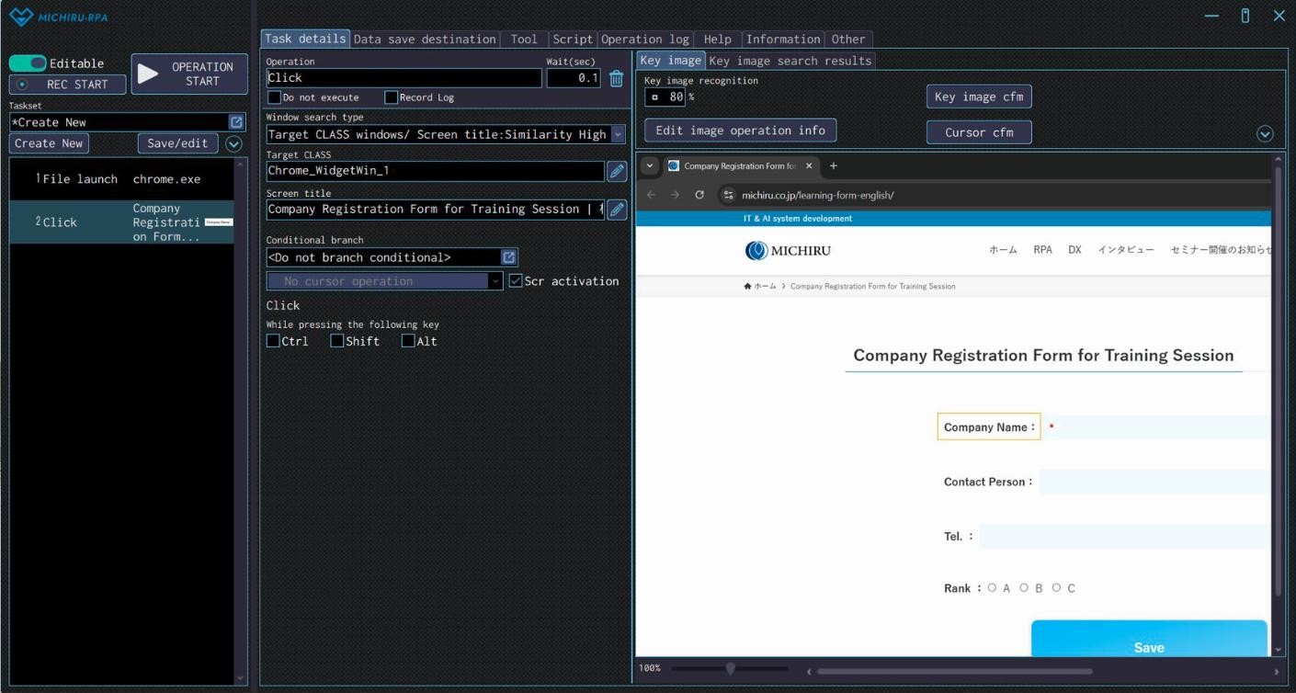Viewport: 1296px width, 693px height.
Task: Click the reload icon in the captured browser
Action: click(699, 195)
